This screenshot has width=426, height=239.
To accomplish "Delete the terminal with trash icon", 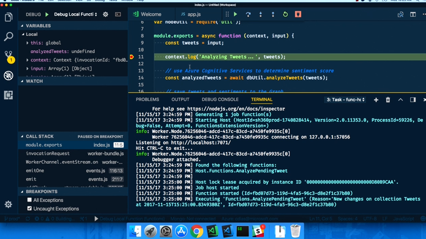I will click(x=388, y=100).
